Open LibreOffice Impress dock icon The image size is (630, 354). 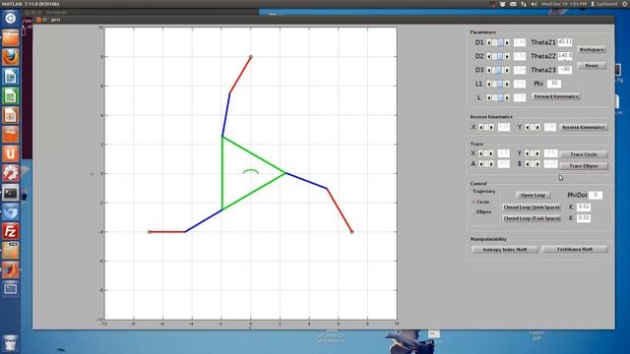click(11, 116)
